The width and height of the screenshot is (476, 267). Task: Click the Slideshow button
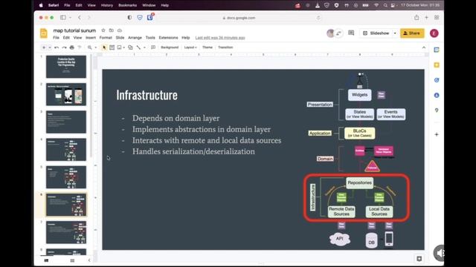[376, 33]
